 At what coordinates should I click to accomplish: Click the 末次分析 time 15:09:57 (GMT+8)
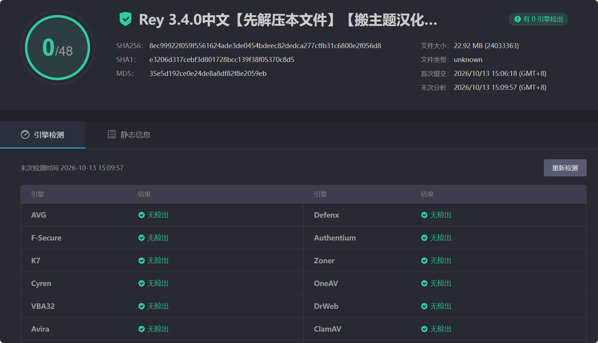(500, 87)
